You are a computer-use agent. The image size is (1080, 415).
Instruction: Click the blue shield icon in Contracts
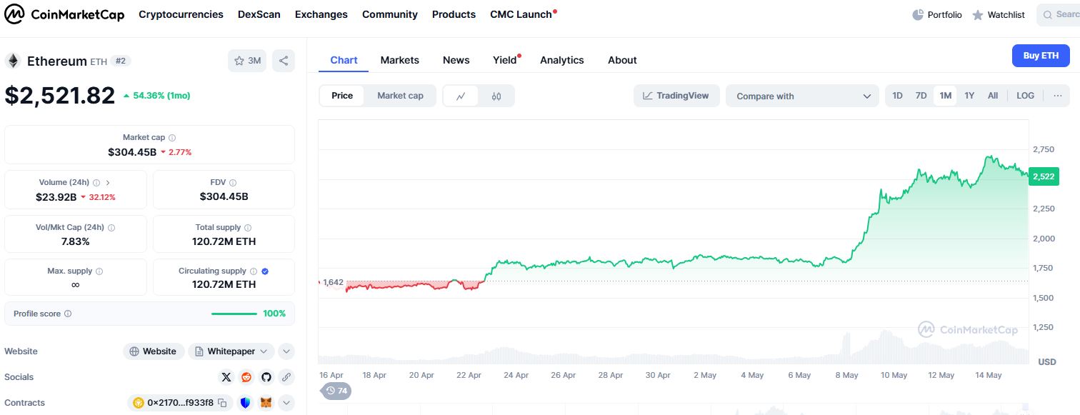(x=246, y=403)
